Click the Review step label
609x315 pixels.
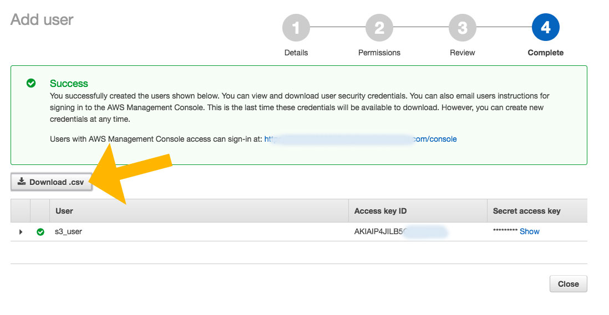tap(462, 53)
